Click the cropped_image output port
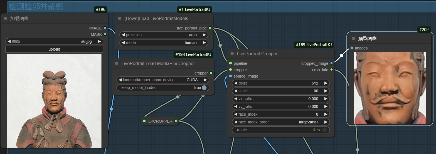This screenshot has height=154, width=436. (x=331, y=63)
